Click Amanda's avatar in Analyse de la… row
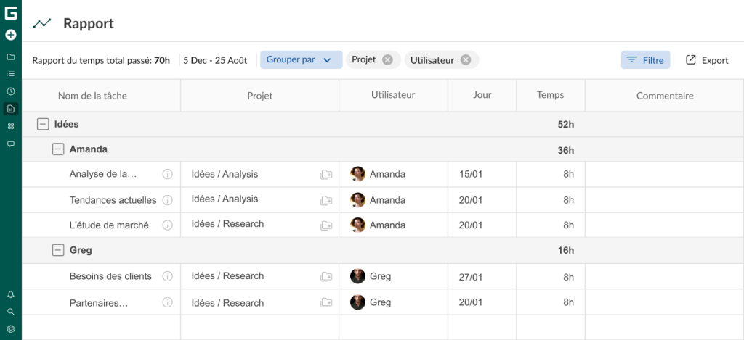This screenshot has width=744, height=340. click(357, 174)
